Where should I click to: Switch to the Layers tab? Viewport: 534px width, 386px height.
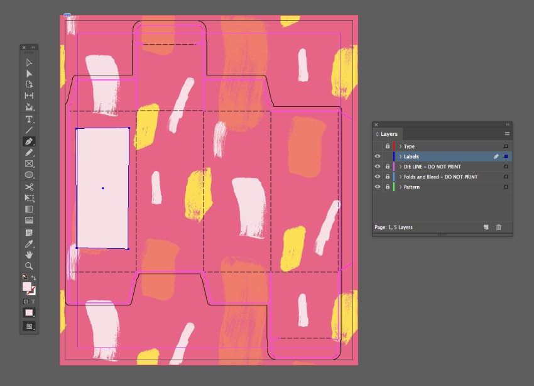point(389,134)
